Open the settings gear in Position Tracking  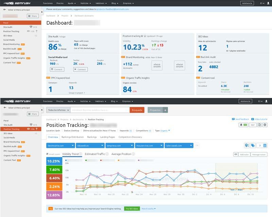[x=265, y=125]
